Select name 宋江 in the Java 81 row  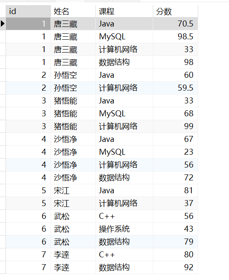coord(73,191)
